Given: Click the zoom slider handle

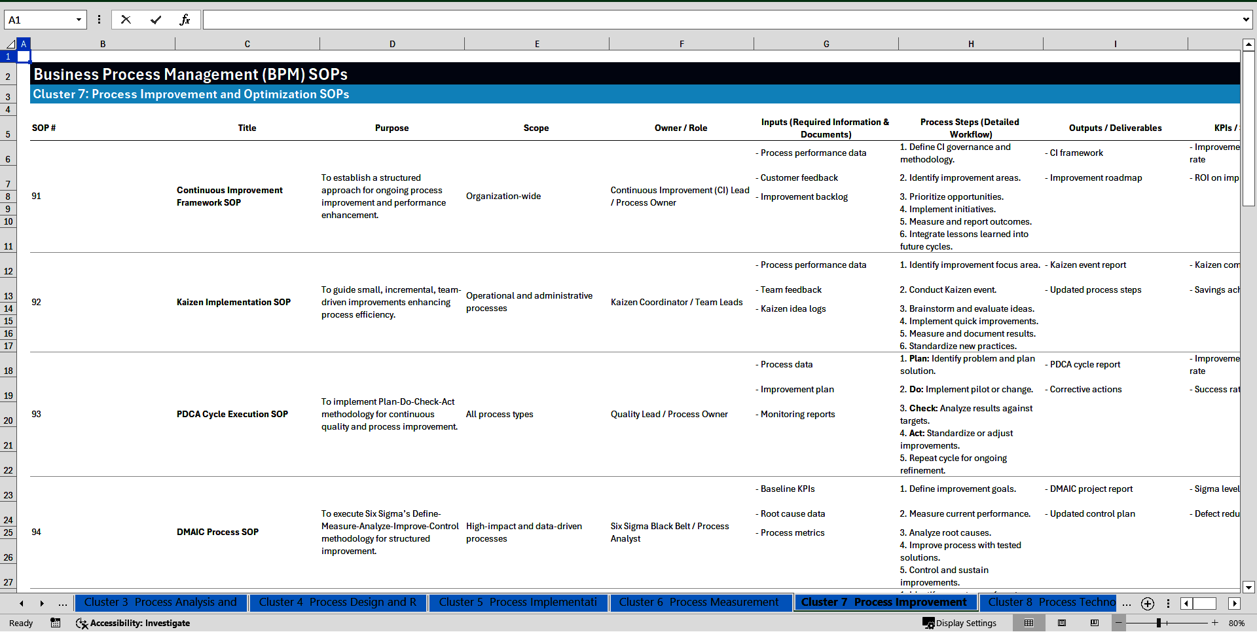Looking at the screenshot, I should tap(1158, 623).
